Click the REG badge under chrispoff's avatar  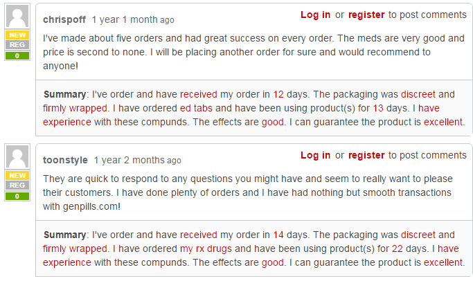17,44
